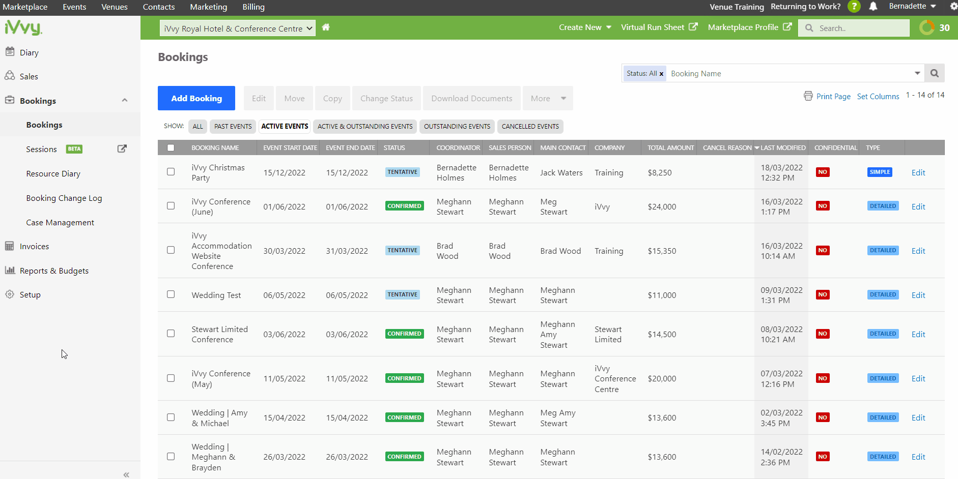Open the Marketing top menu
This screenshot has height=479, width=958.
click(209, 7)
